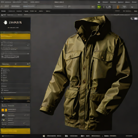The width and height of the screenshot is (138, 138).
Task: Click the large yellow button at the sidebar bottom
Action: click(15, 131)
